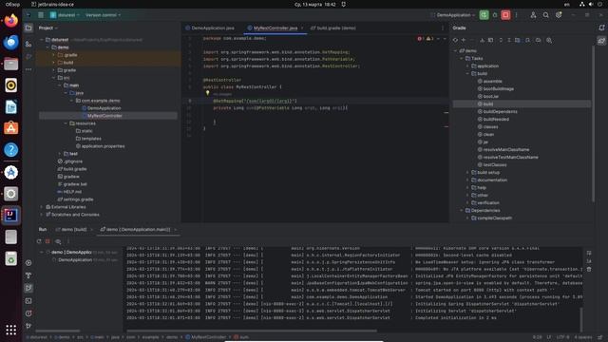
Task: Select settings.gradle in project tree
Action: [x=78, y=199]
